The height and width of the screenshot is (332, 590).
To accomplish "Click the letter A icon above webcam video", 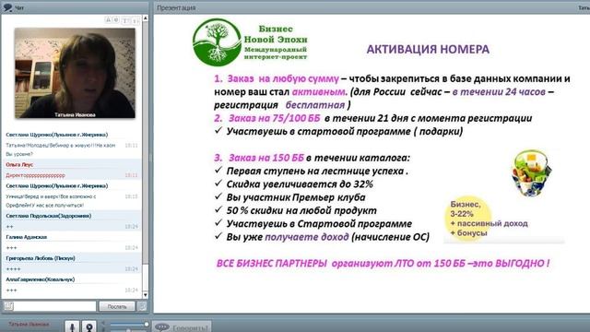I will click(108, 20).
